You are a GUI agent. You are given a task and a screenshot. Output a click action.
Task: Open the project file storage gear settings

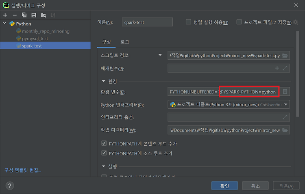tap(296, 22)
